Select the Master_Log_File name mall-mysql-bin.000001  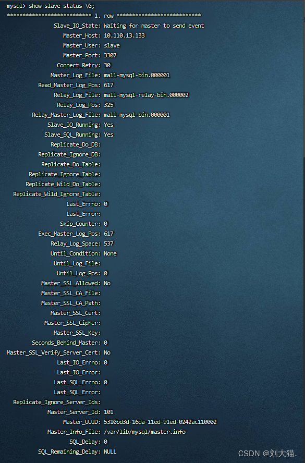(x=137, y=75)
